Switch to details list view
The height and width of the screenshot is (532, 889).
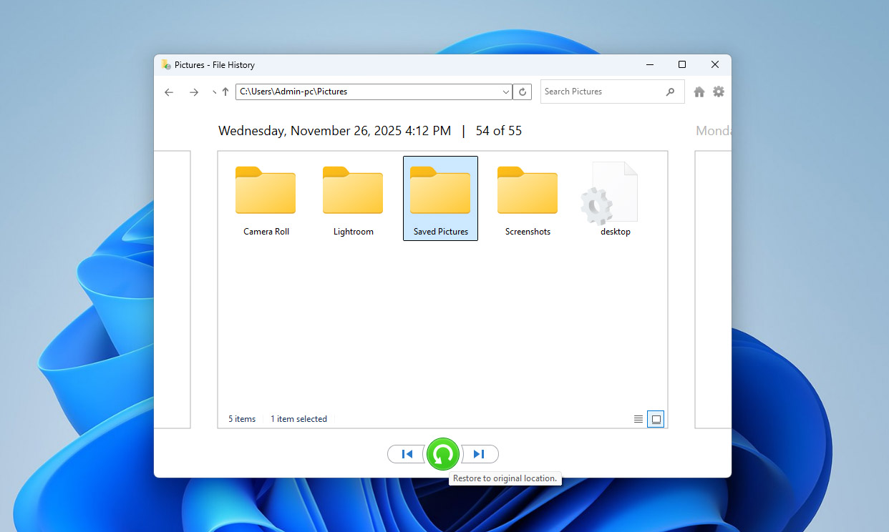[638, 419]
